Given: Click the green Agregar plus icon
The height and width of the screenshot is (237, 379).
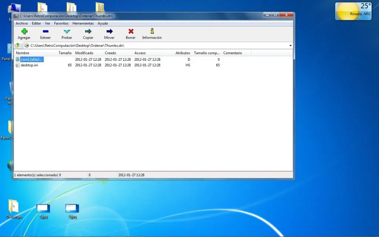Looking at the screenshot, I should point(24,31).
